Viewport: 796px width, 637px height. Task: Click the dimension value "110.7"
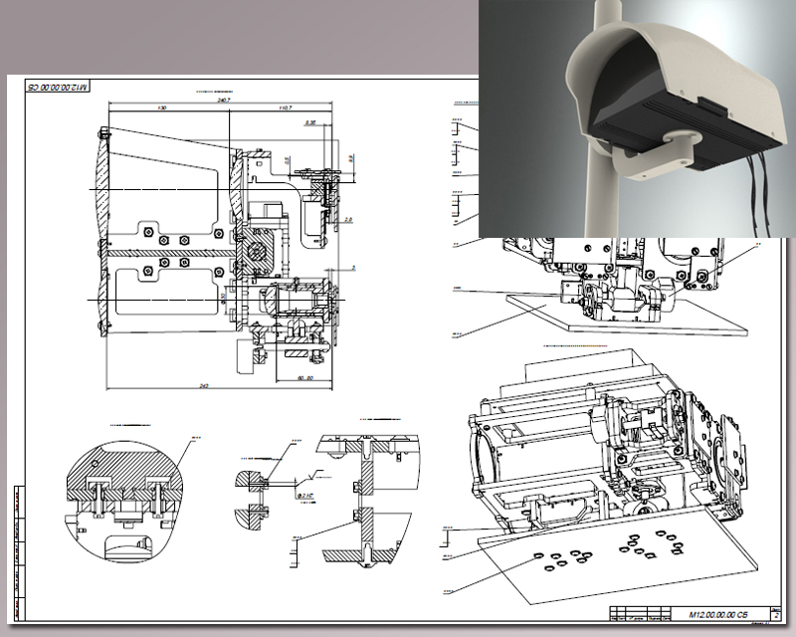click(x=285, y=107)
